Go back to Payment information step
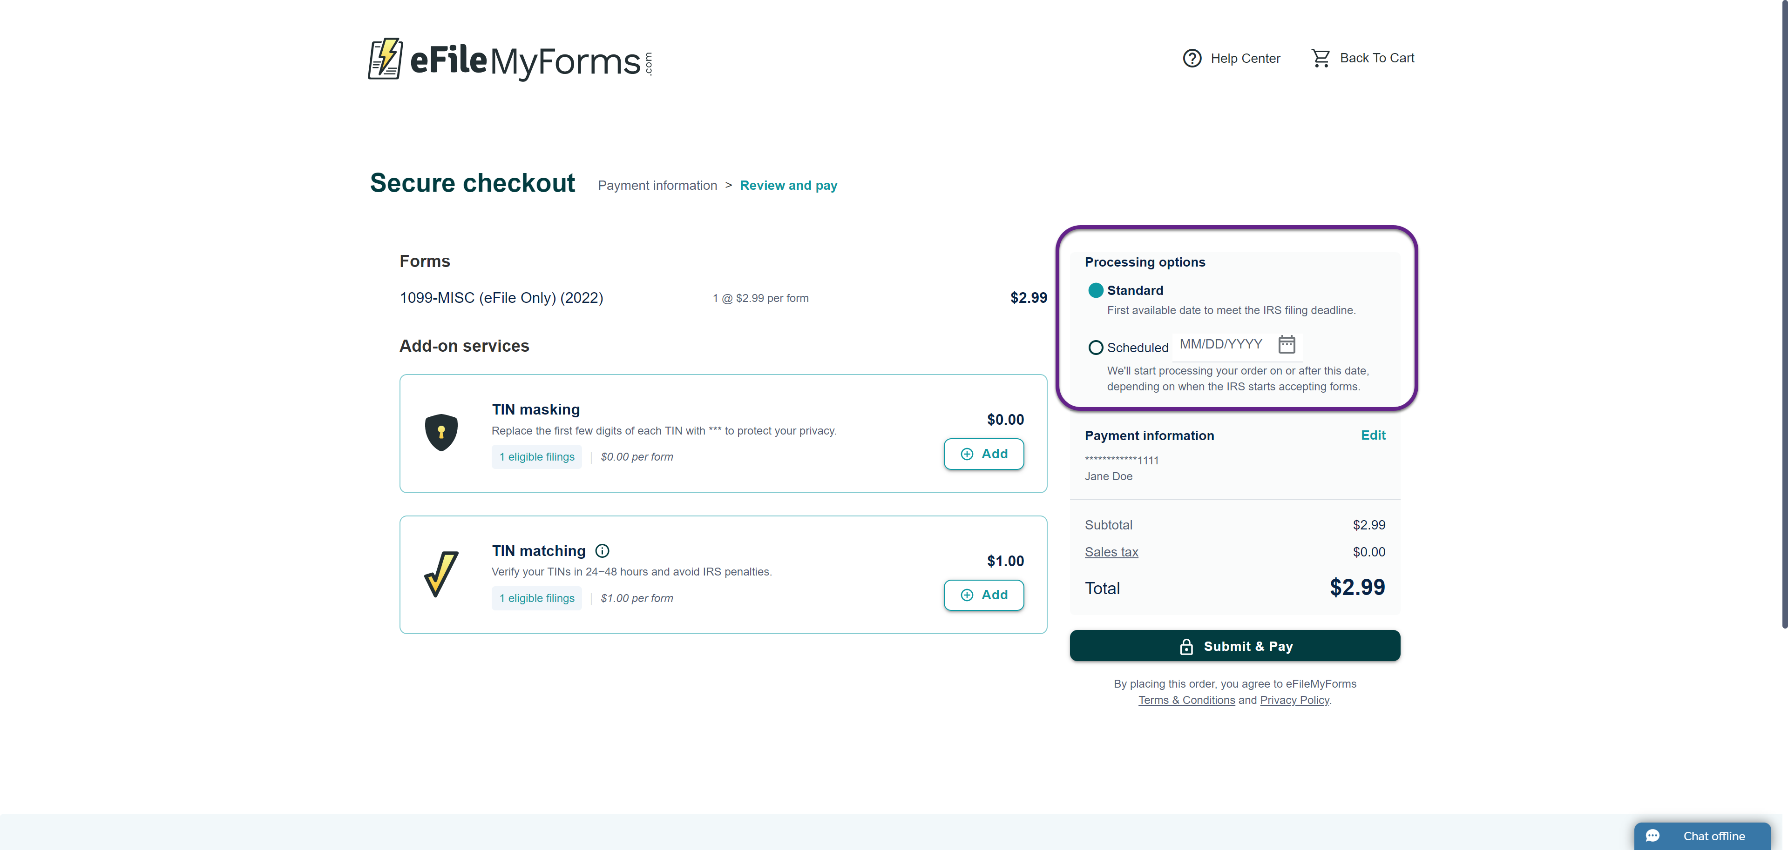 click(x=657, y=186)
